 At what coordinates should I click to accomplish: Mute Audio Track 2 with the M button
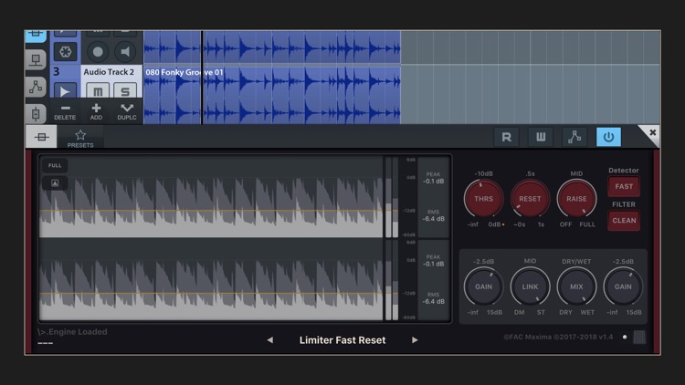click(x=98, y=91)
